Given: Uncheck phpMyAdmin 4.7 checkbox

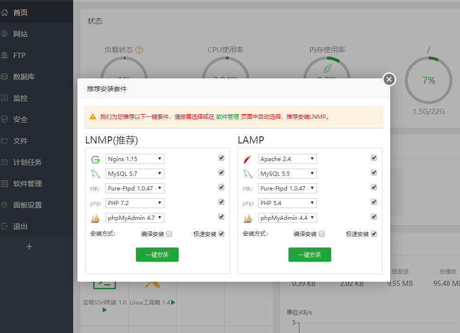Looking at the screenshot, I should [x=221, y=217].
